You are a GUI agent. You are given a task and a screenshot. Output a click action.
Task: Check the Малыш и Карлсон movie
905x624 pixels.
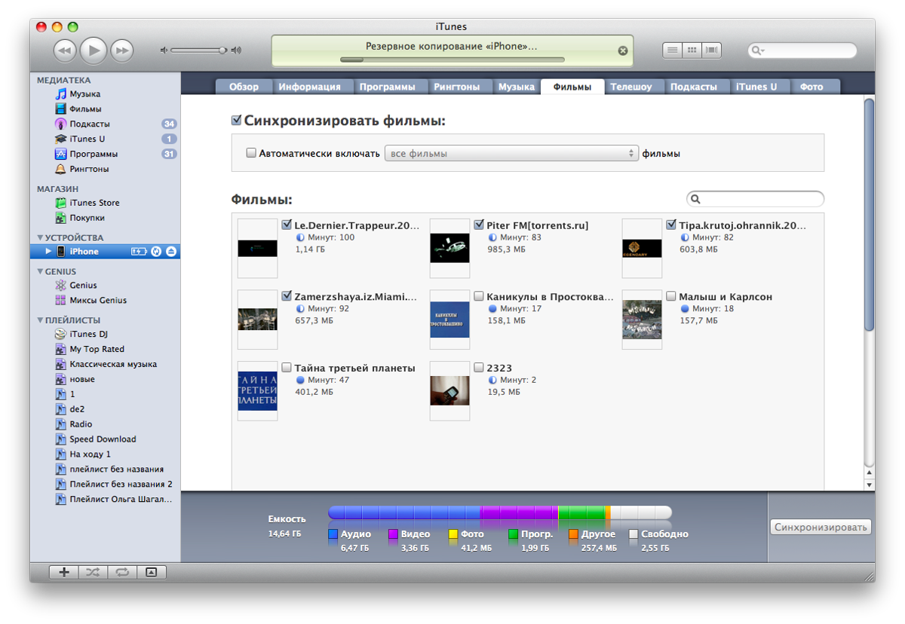(x=670, y=297)
